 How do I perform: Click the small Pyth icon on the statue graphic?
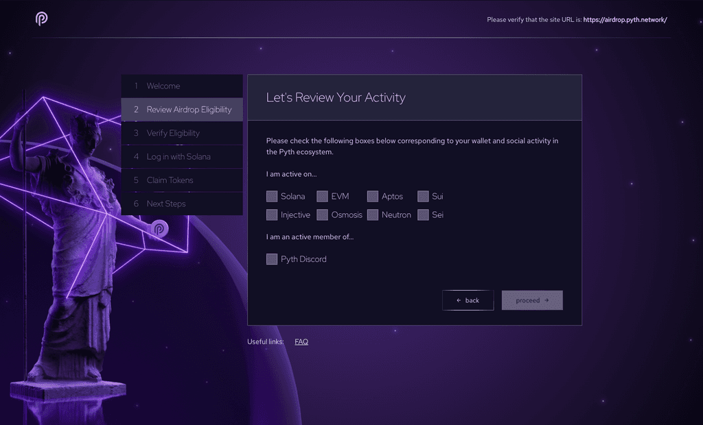point(159,228)
